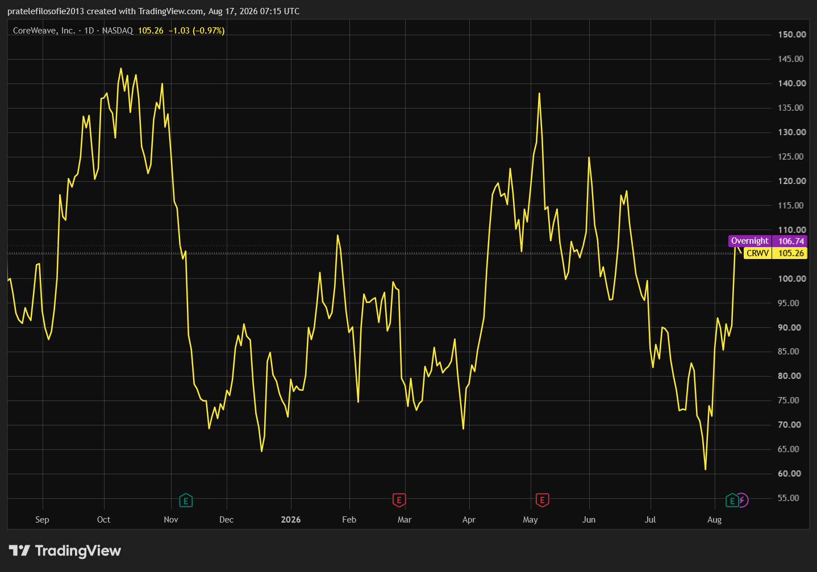Click the 106.74 overnight price tag
This screenshot has width=817, height=572.
(x=791, y=241)
